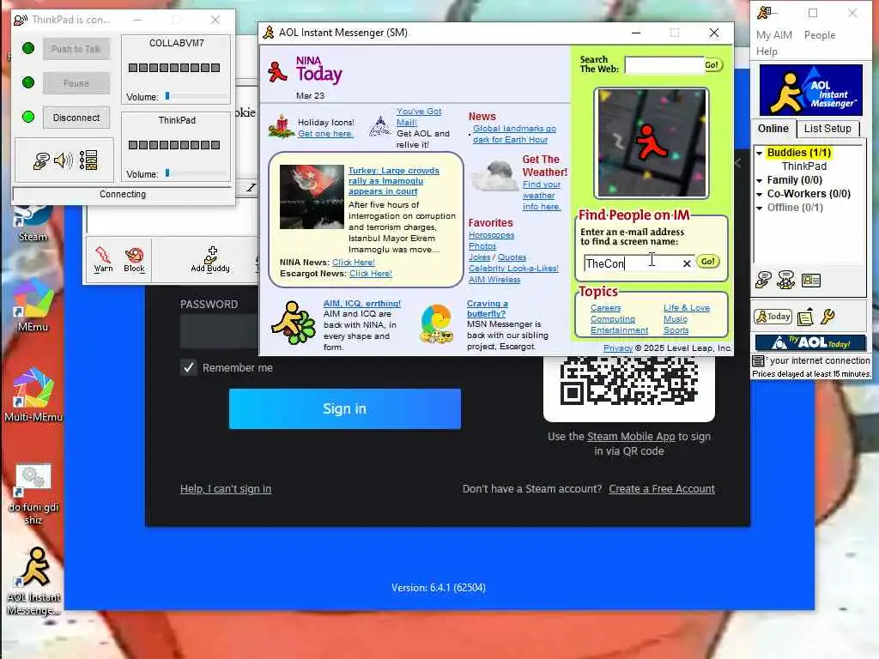Open AOL Instant Messenger desktop shortcut
The image size is (879, 659).
tap(33, 582)
